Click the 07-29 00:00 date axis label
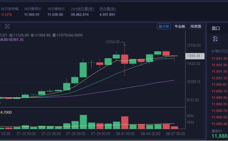The image size is (228, 141). (101, 134)
